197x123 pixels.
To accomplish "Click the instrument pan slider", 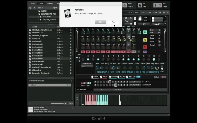I will click(144, 24).
